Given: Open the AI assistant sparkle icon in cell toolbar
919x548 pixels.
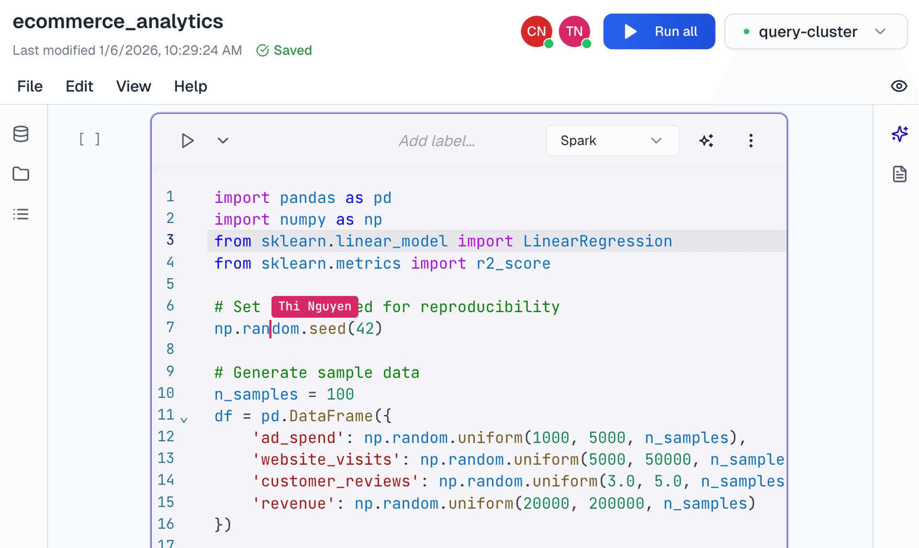Looking at the screenshot, I should coord(706,140).
